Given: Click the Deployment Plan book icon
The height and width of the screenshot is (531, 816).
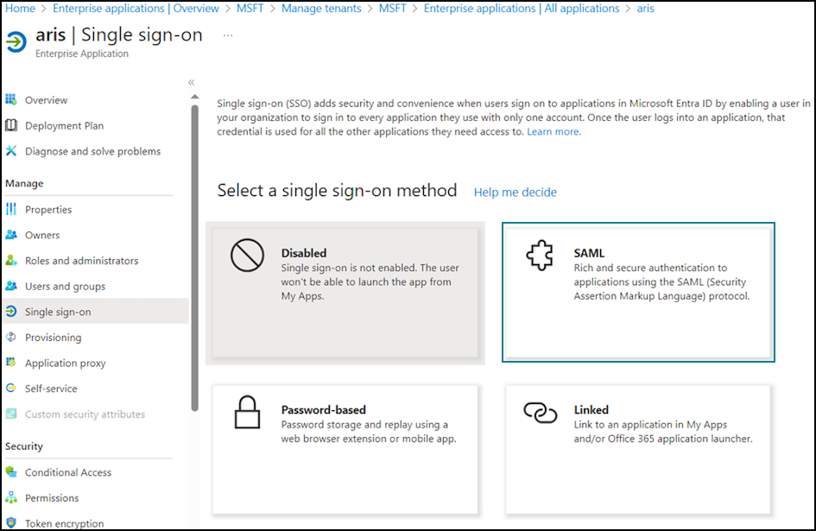Looking at the screenshot, I should pos(11,125).
